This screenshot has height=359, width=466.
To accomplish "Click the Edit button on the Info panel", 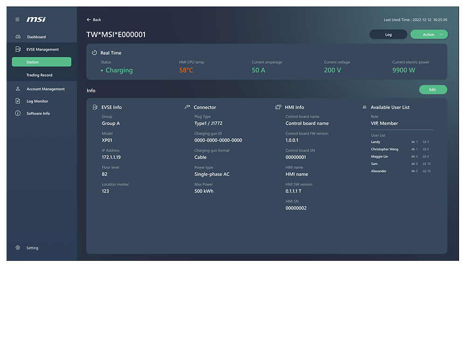I will click(x=433, y=89).
